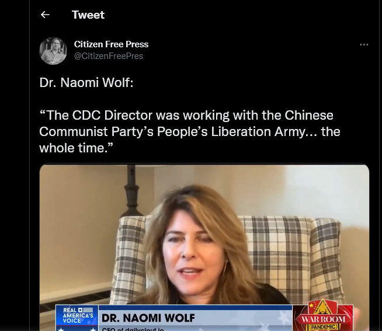Click the Citizen Free Press display name
The width and height of the screenshot is (382, 331).
click(x=111, y=44)
